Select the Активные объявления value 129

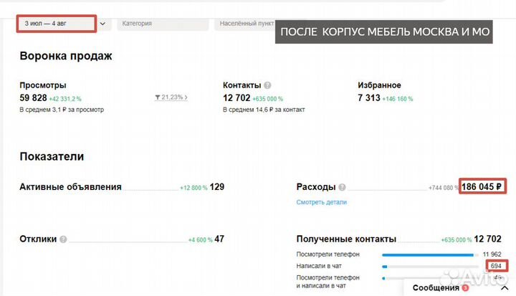[217, 186]
